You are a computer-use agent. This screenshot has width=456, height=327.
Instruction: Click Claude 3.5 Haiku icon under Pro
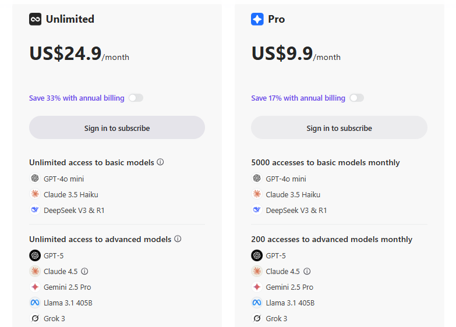tap(257, 194)
